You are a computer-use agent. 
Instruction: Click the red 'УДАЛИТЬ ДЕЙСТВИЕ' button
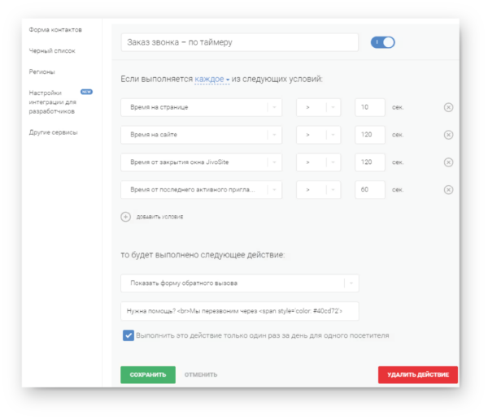pyautogui.click(x=418, y=375)
